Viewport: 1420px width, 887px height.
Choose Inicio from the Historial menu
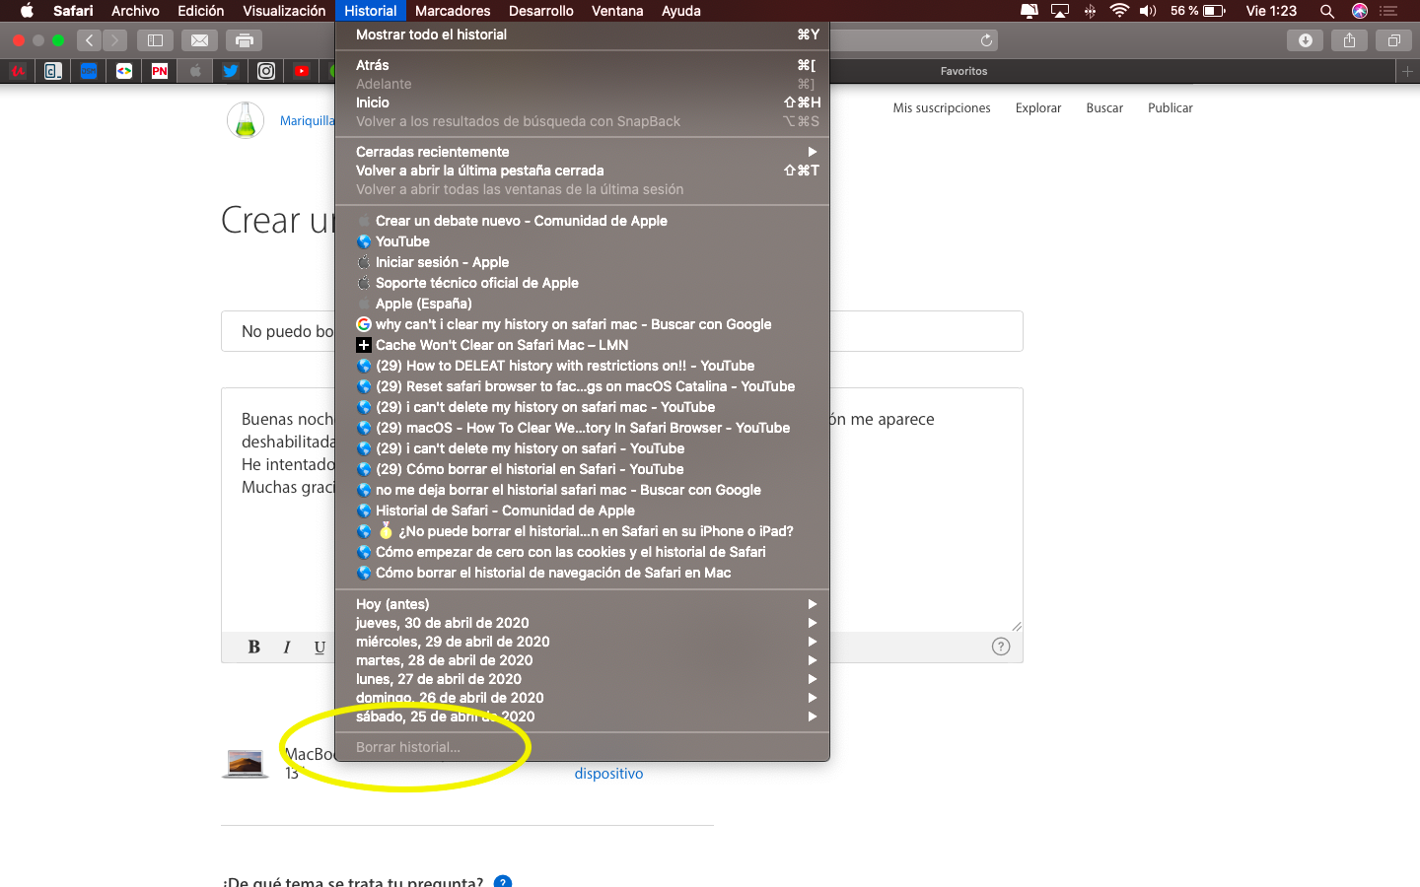point(582,102)
